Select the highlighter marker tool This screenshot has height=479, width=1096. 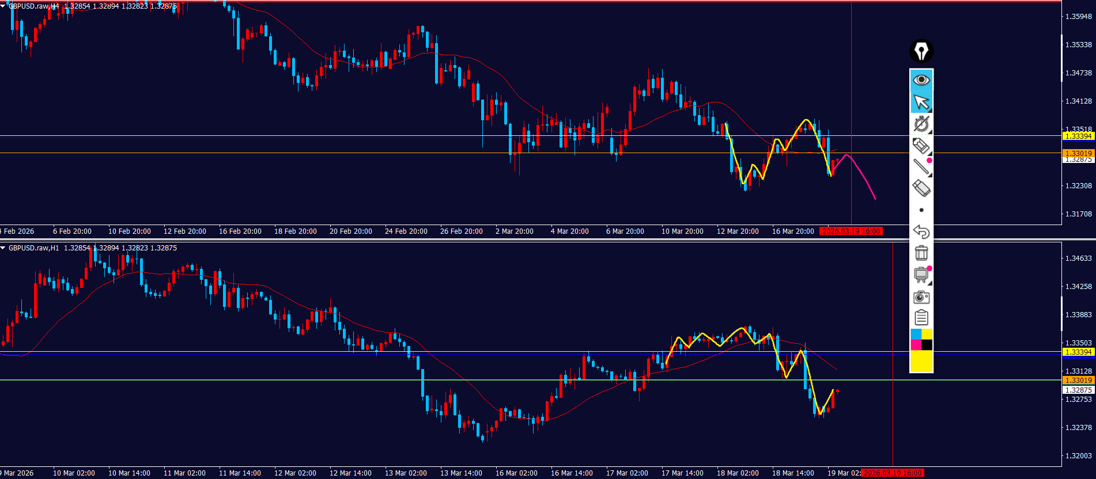(x=921, y=146)
